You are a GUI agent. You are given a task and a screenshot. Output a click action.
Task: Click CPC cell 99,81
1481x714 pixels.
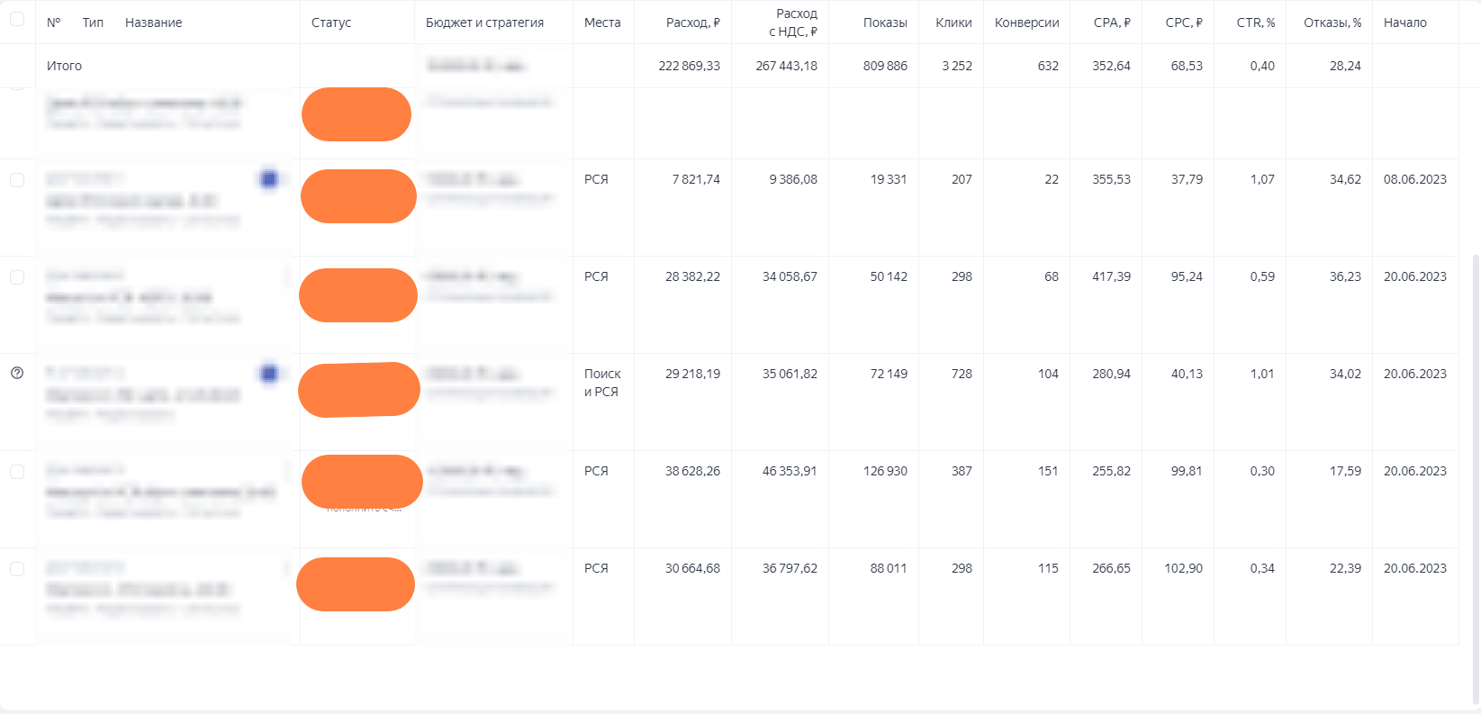click(x=1187, y=471)
